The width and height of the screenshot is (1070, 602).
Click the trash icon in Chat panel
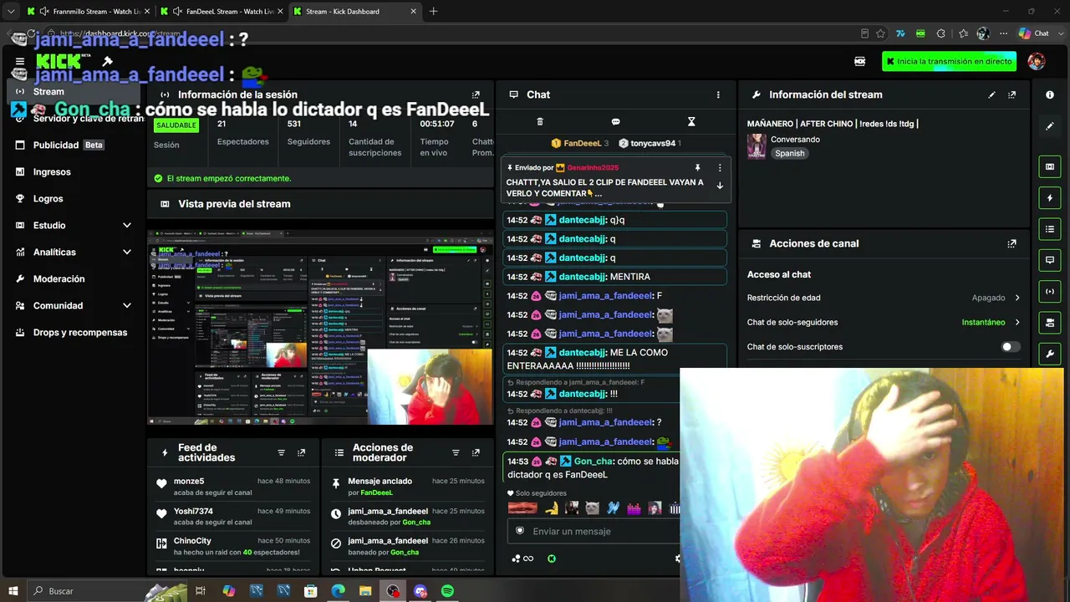[540, 122]
